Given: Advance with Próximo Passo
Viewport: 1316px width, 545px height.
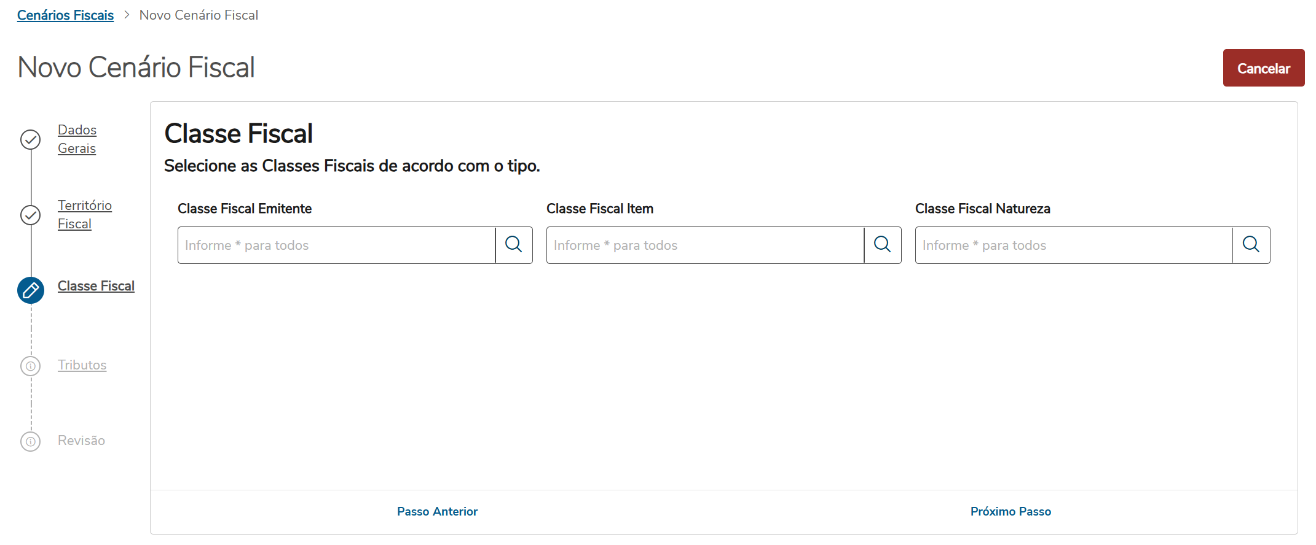Looking at the screenshot, I should [1011, 512].
